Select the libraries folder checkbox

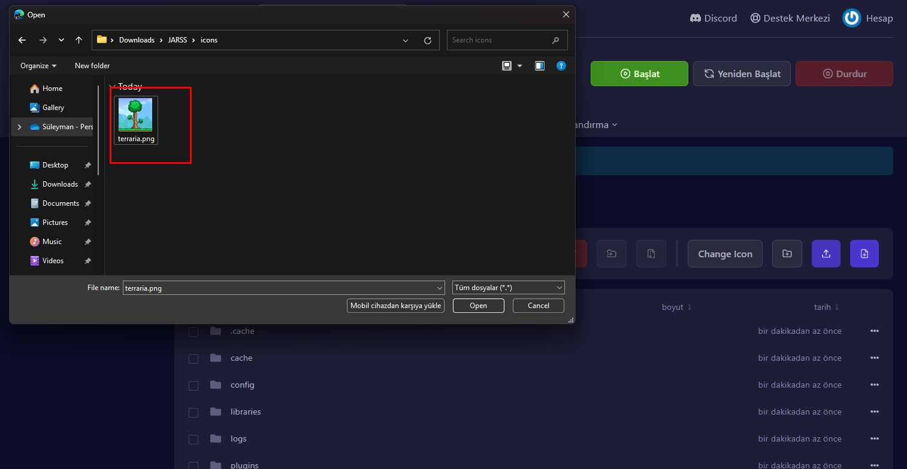tap(194, 413)
